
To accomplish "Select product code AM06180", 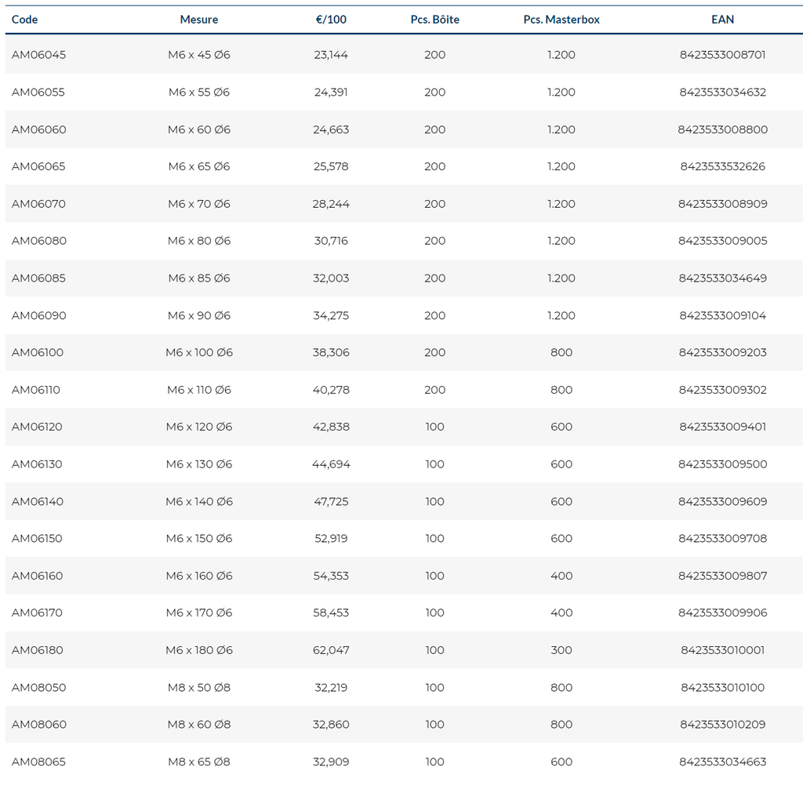I will tap(38, 650).
